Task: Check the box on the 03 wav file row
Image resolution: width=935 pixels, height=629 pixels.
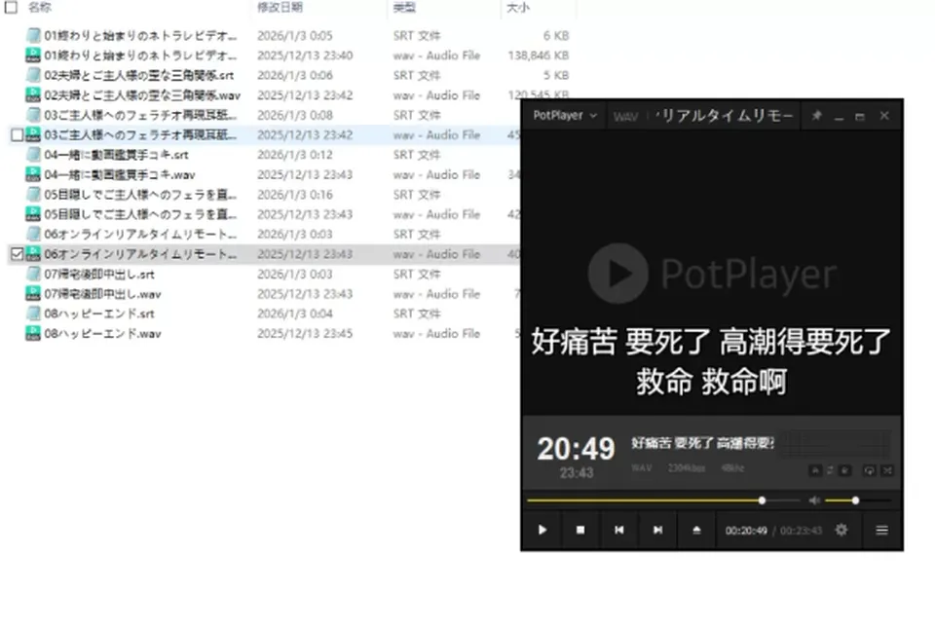Action: tap(18, 135)
